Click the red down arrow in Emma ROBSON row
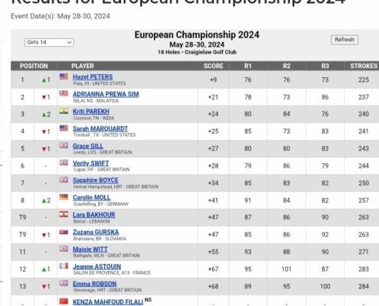This screenshot has height=306, width=379. click(x=44, y=287)
